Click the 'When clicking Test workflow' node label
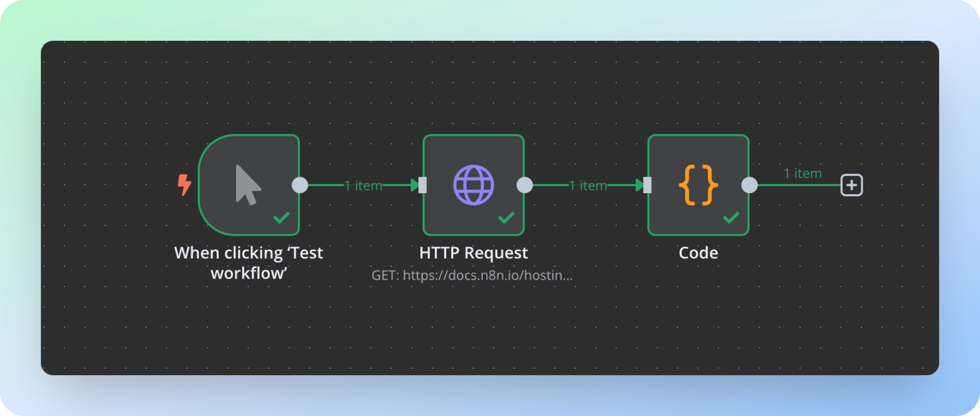Image resolution: width=980 pixels, height=416 pixels. point(249,262)
